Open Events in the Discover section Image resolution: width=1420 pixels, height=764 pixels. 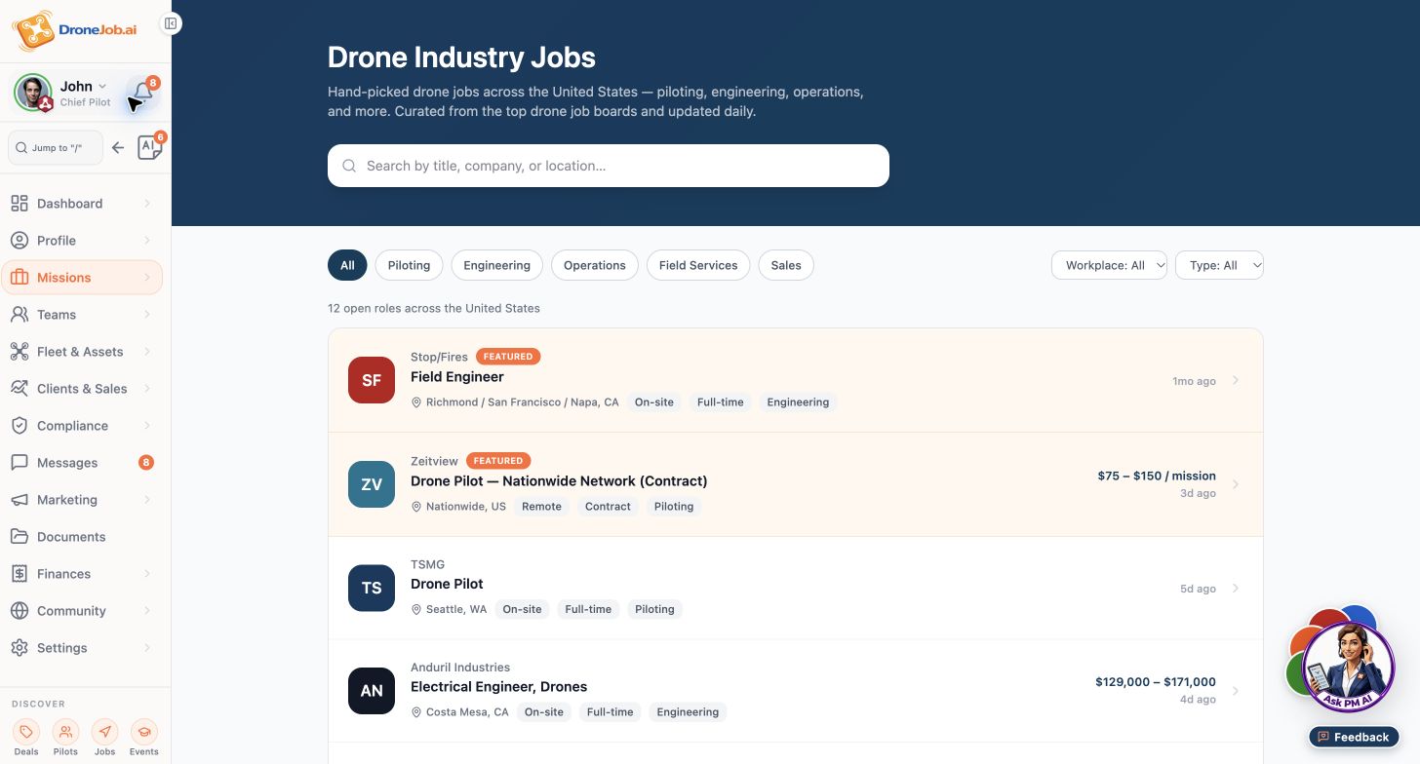pyautogui.click(x=143, y=738)
